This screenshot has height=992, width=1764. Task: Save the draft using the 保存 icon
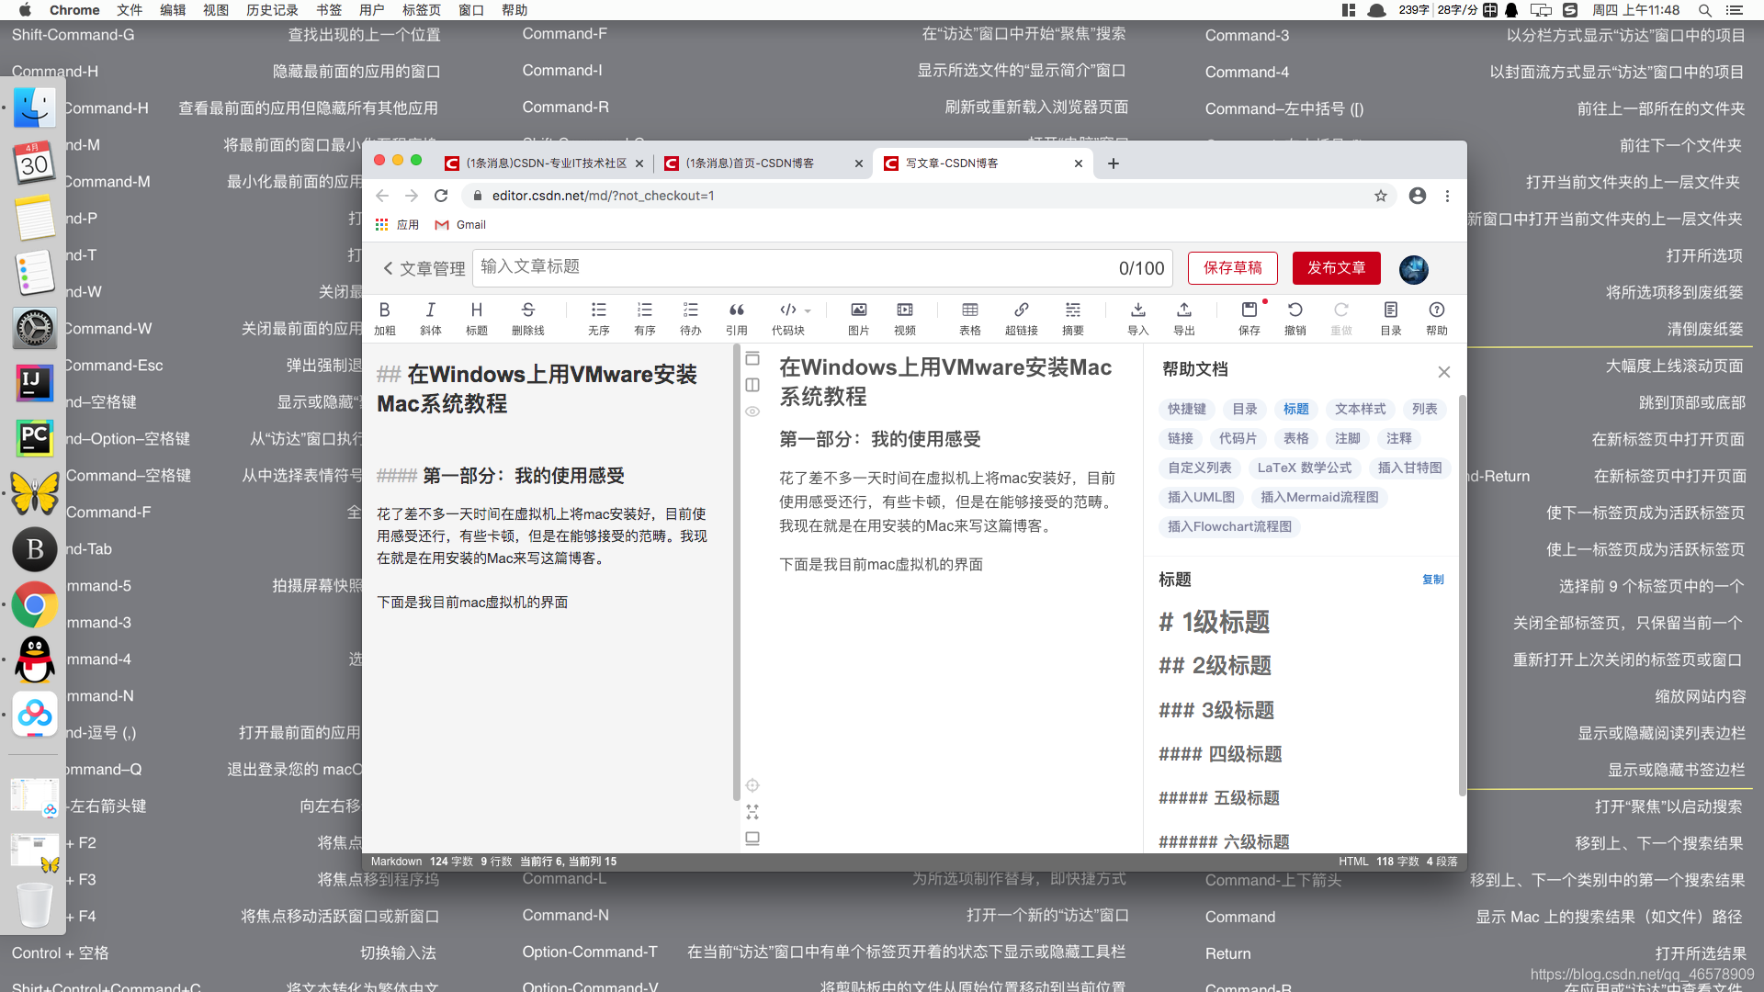[x=1249, y=318]
